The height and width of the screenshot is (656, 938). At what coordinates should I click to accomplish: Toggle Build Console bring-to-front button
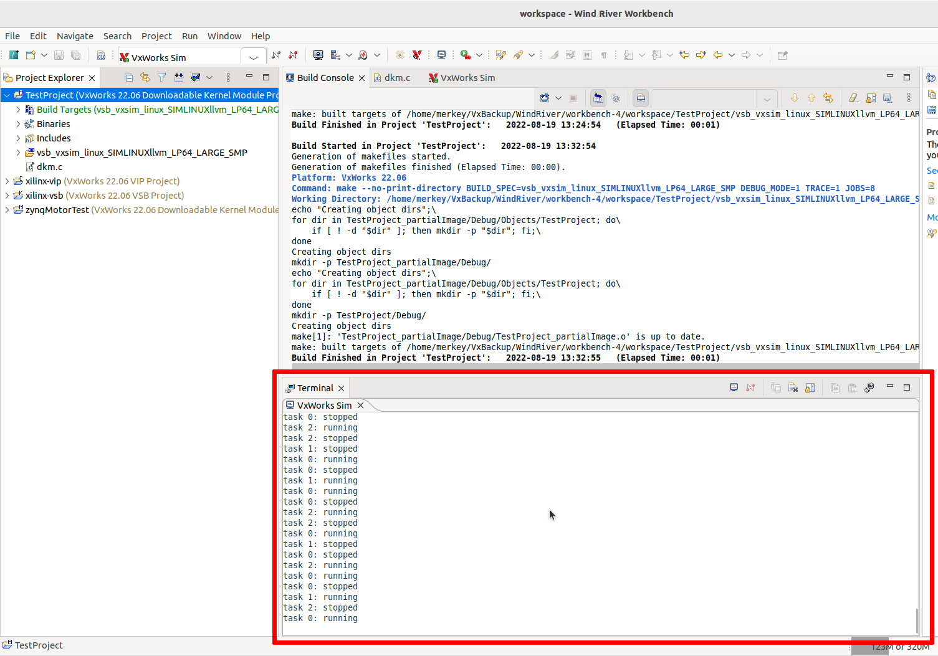click(x=598, y=98)
